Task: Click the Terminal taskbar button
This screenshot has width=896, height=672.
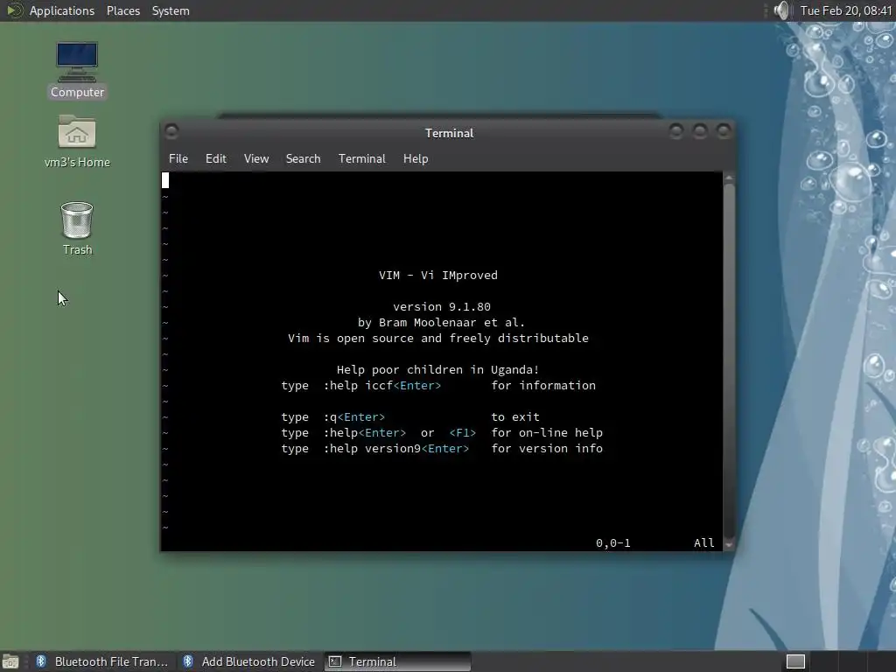Action: click(x=398, y=661)
